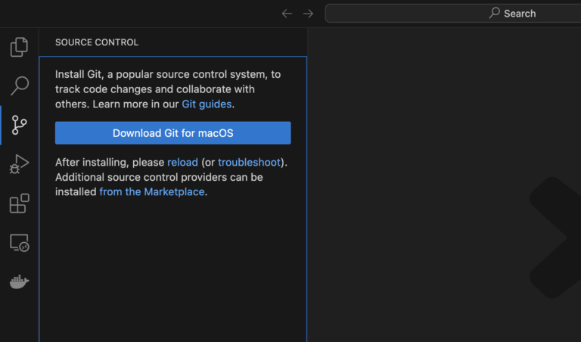Open the Run and Debug view
581x342 pixels.
coord(19,163)
